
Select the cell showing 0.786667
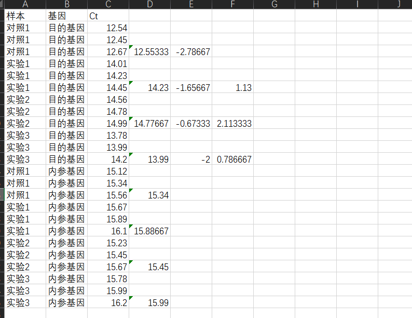(x=232, y=160)
